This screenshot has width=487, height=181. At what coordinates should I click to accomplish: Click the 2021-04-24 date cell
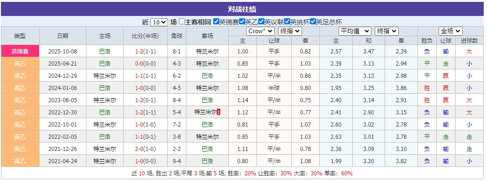point(62,161)
